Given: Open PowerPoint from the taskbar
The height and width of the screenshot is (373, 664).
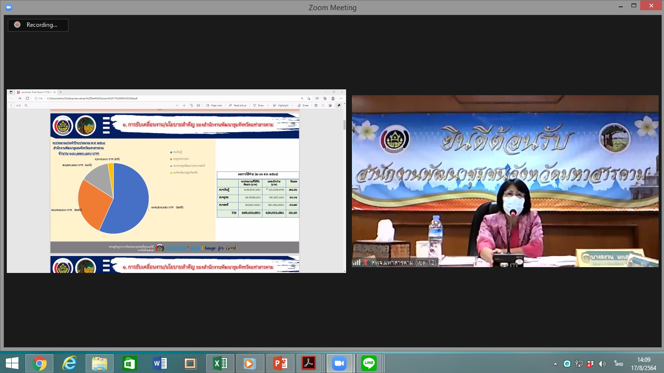Looking at the screenshot, I should pyautogui.click(x=280, y=363).
